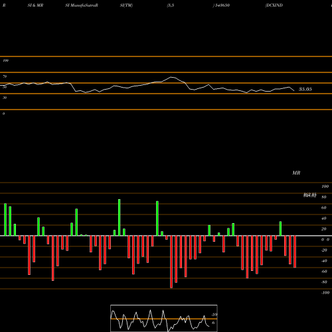The image size is (332, 332).
Task: Click the MR axis label 20
Action: tap(324, 229)
